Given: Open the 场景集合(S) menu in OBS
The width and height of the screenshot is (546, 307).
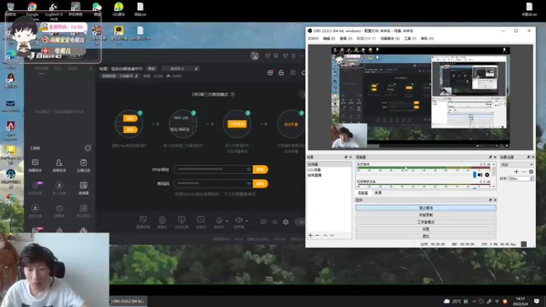Looking at the screenshot, I should [390, 39].
